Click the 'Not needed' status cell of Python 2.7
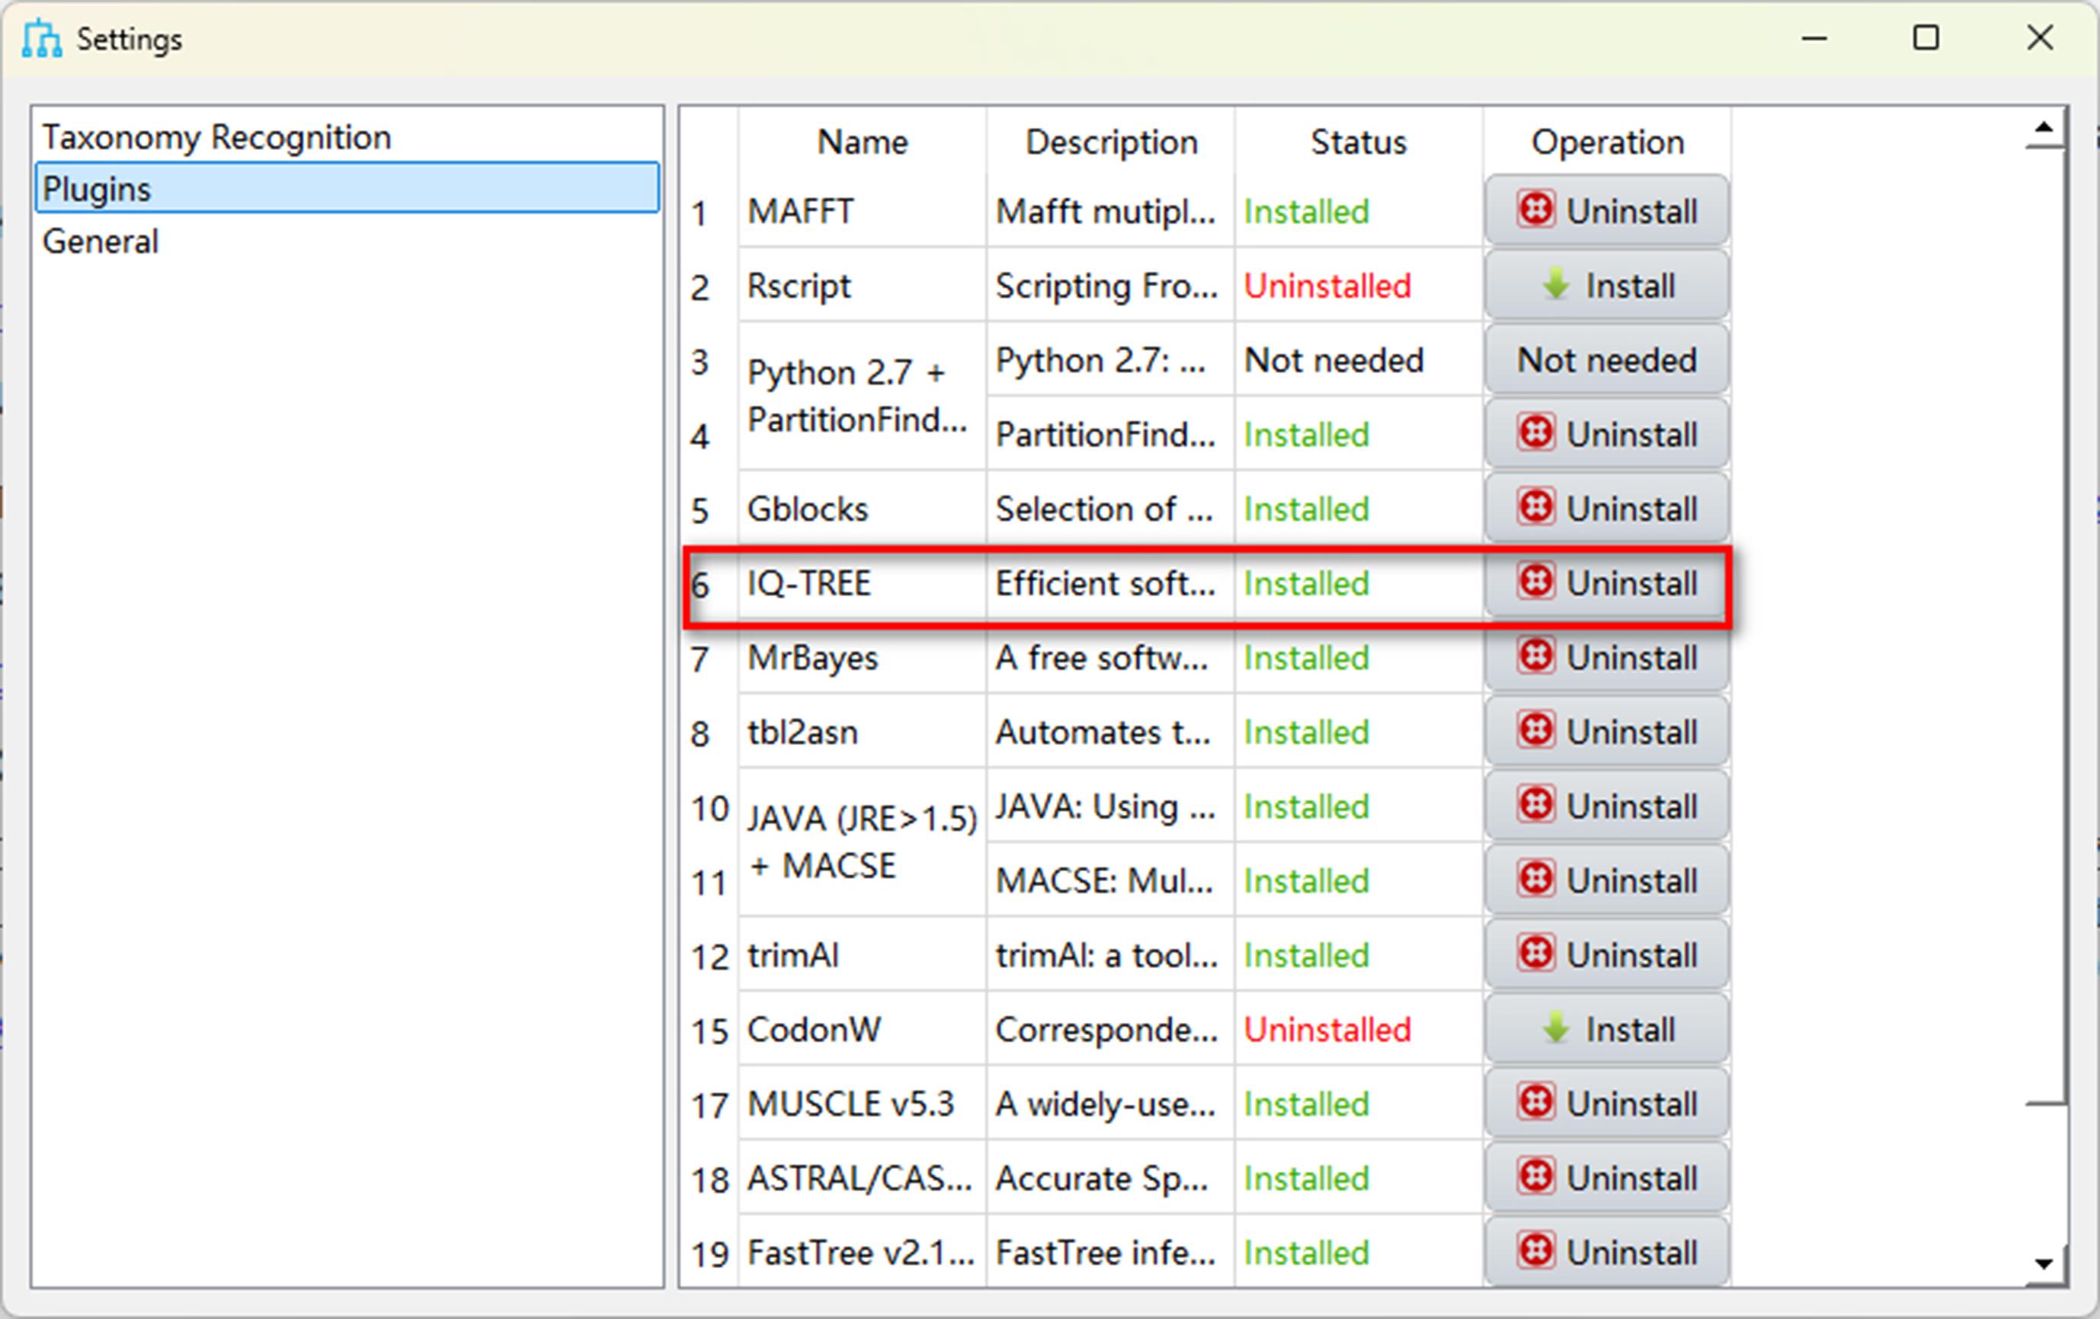The width and height of the screenshot is (2100, 1319). click(1359, 359)
